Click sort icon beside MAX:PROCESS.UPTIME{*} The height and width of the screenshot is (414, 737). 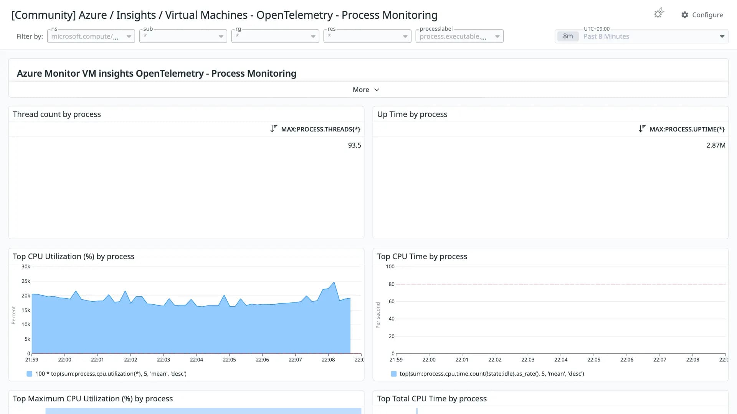click(x=642, y=129)
